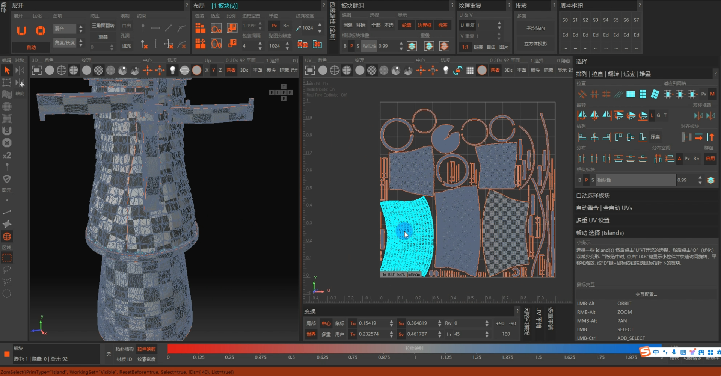Select the 世界 transform mode

311,334
